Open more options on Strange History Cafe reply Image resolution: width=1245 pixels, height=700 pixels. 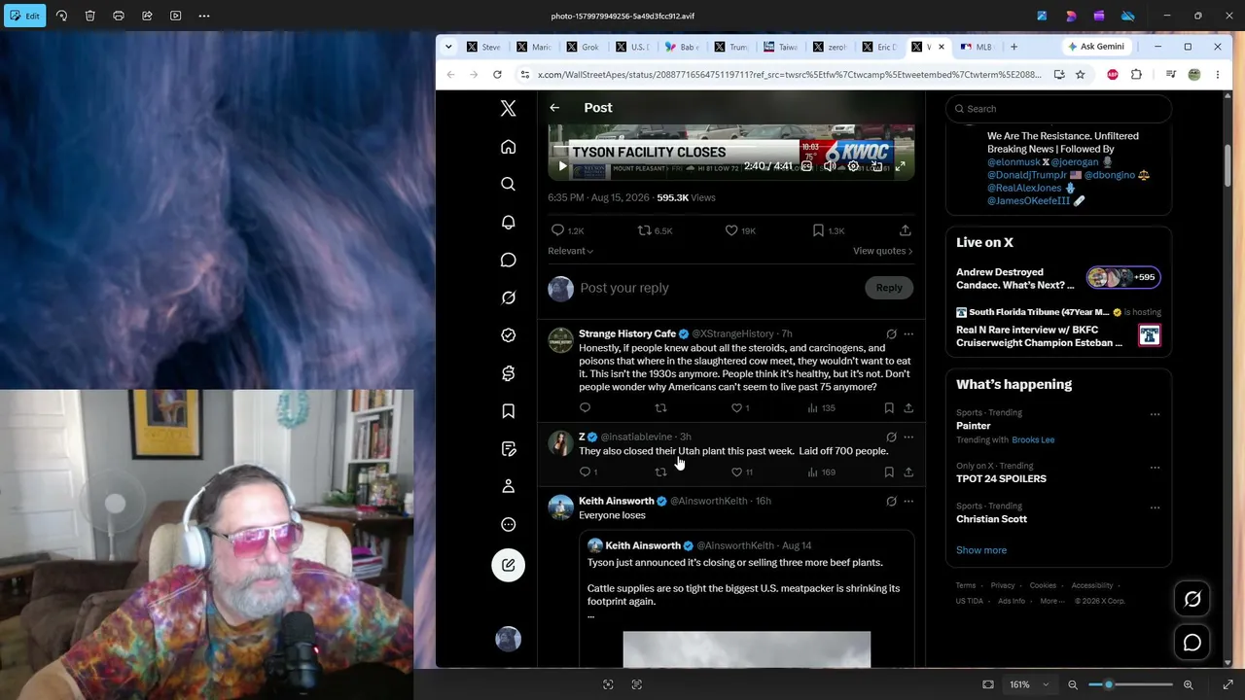908,334
